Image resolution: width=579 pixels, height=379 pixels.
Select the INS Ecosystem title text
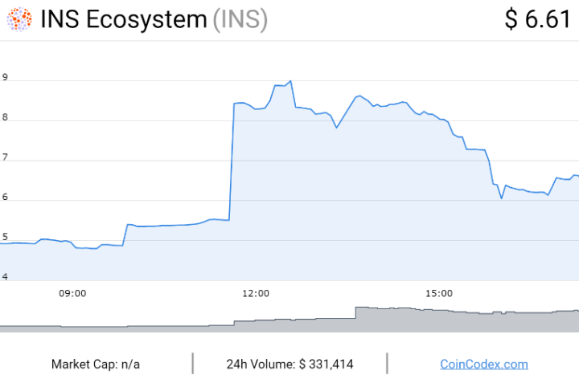tap(124, 18)
